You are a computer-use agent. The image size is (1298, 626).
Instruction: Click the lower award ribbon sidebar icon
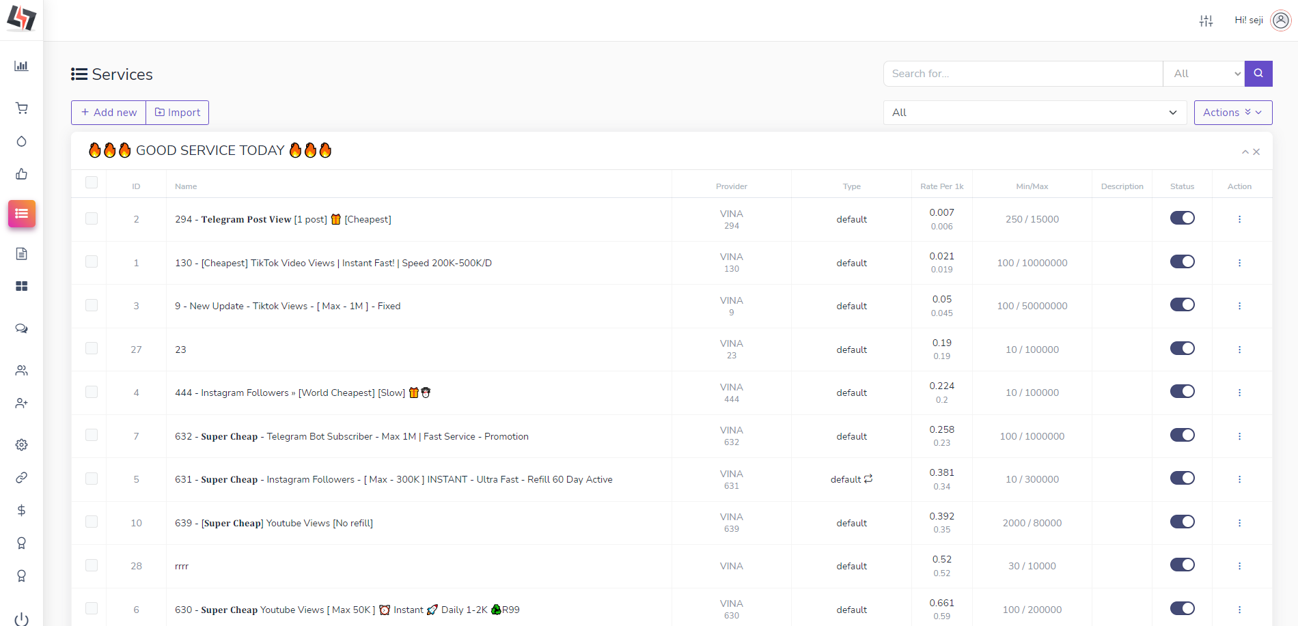pos(21,576)
